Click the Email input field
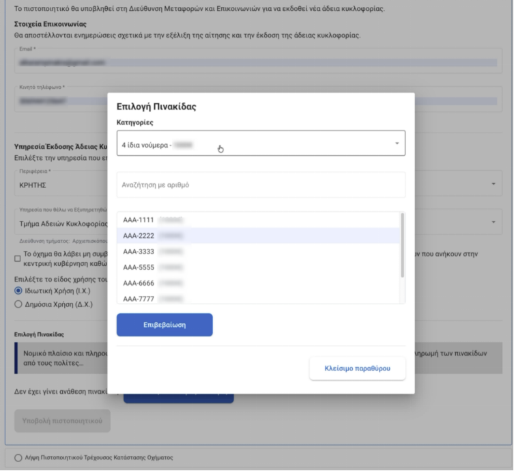 click(x=258, y=61)
